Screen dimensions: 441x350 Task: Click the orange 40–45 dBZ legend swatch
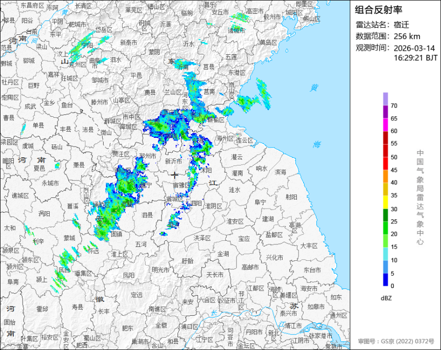(x=385, y=176)
